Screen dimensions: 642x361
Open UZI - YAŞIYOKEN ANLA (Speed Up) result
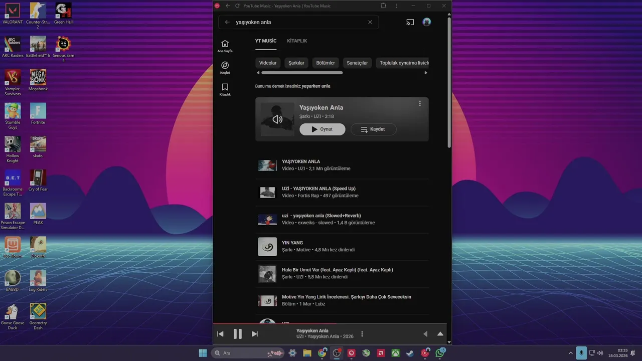[342, 193]
